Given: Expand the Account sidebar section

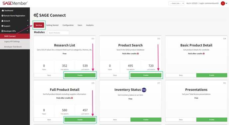Looking at the screenshot, I should click(x=15, y=21).
